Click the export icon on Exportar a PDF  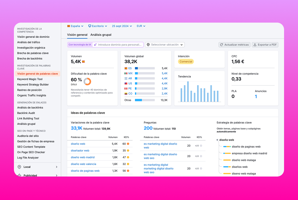click(x=256, y=45)
